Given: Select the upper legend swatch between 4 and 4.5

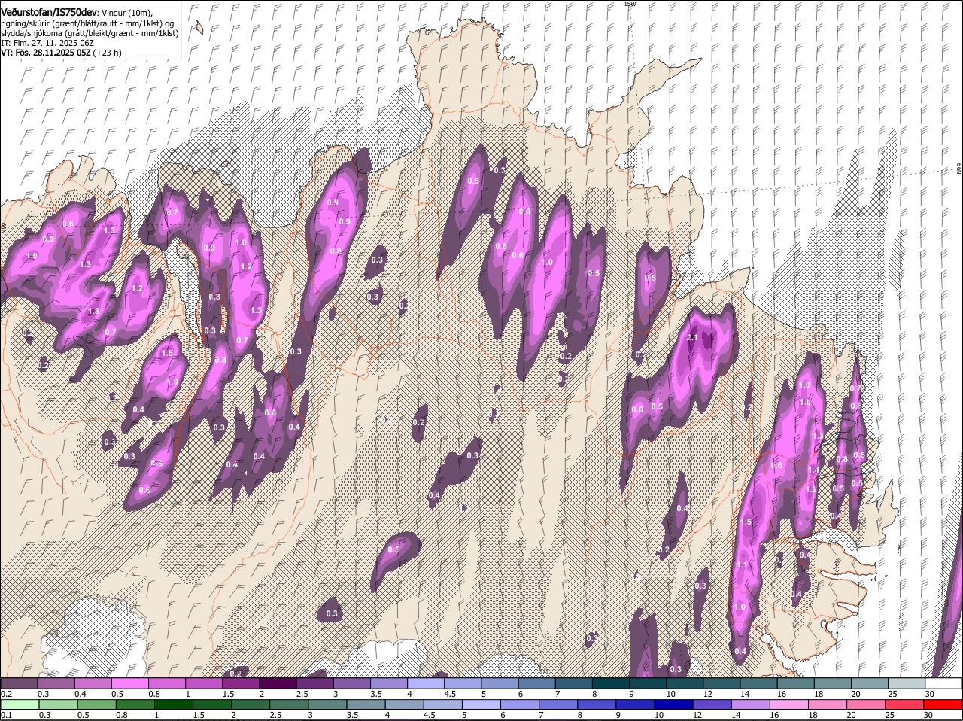Looking at the screenshot, I should point(426,683).
